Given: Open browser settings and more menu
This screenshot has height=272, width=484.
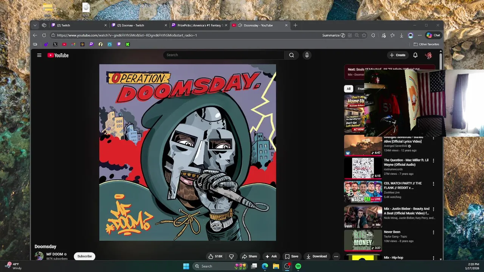Looking at the screenshot, I should pos(420,35).
